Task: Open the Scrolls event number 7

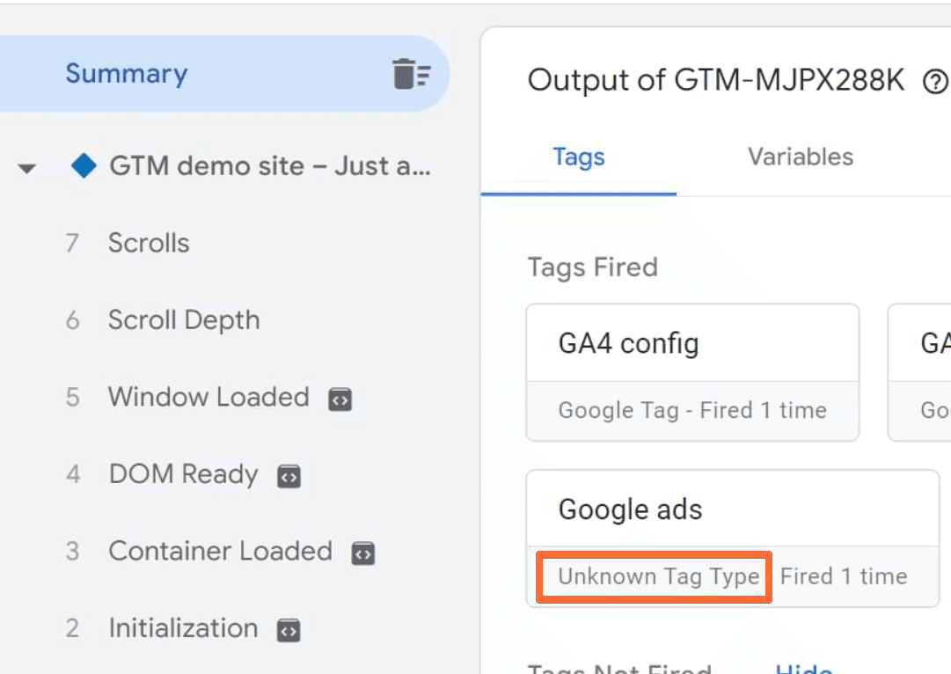Action: (148, 243)
